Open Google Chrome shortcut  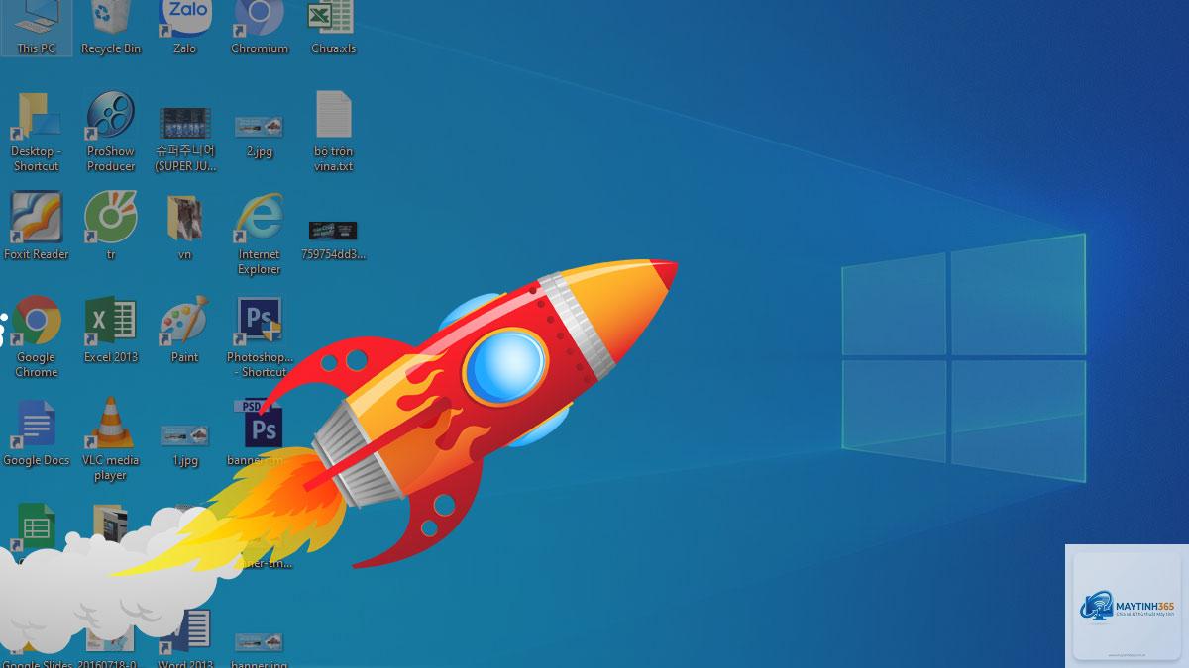[37, 337]
